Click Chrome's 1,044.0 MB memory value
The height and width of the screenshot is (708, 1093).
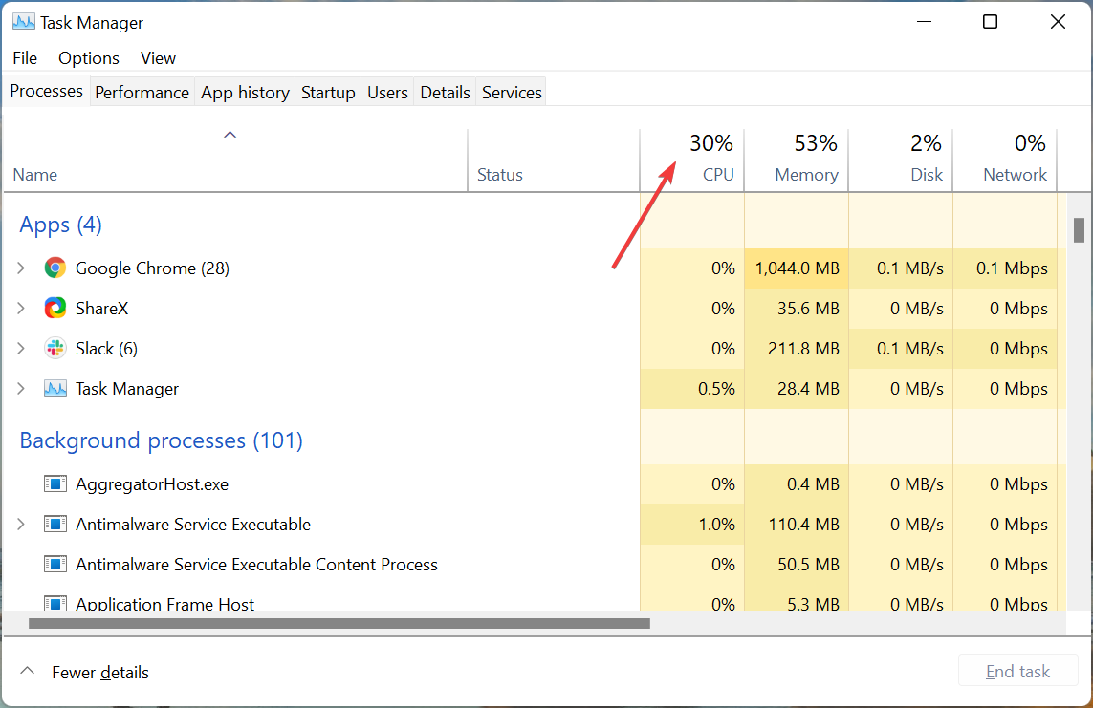797,268
